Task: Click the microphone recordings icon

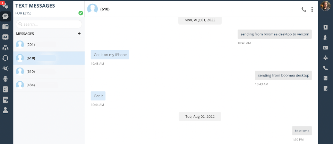Action: pos(5,79)
